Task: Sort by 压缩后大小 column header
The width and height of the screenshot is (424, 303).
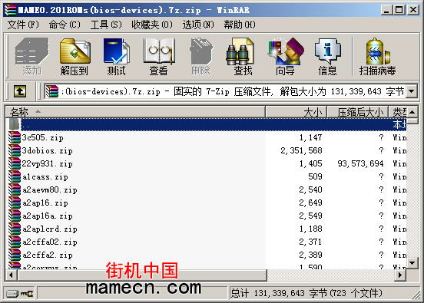Action: 357,111
